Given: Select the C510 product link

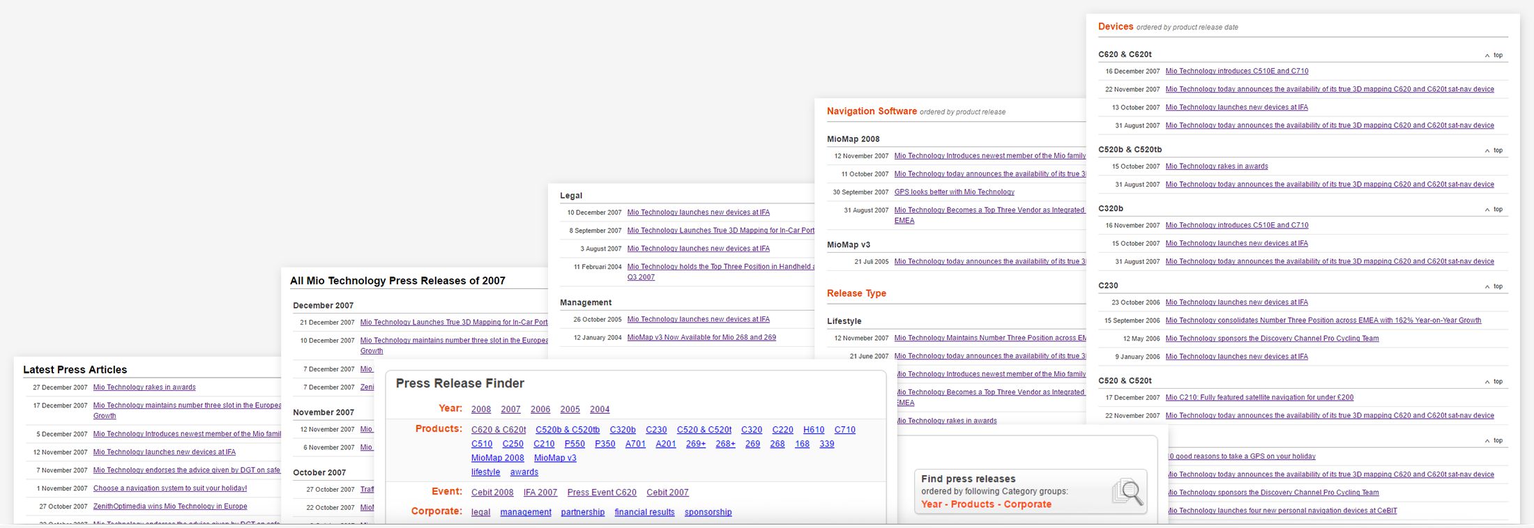Looking at the screenshot, I should point(482,444).
